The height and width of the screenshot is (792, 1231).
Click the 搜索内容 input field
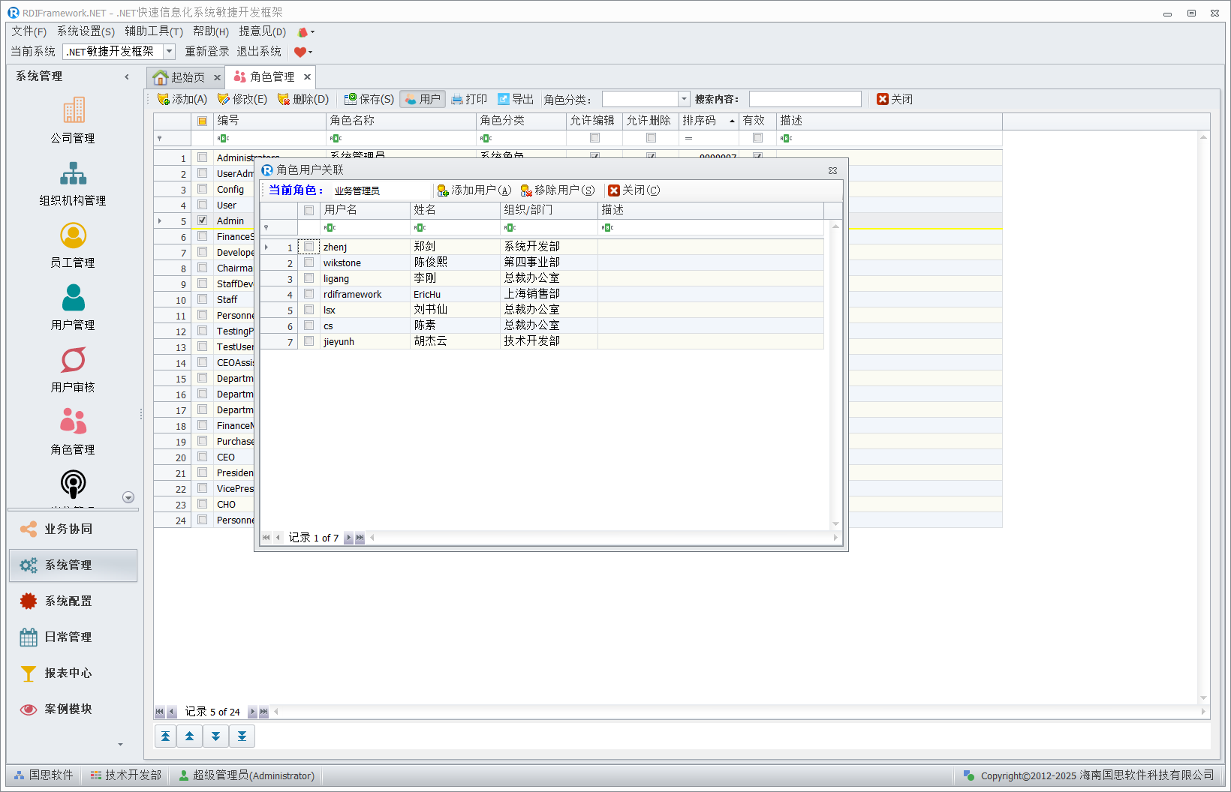(805, 99)
